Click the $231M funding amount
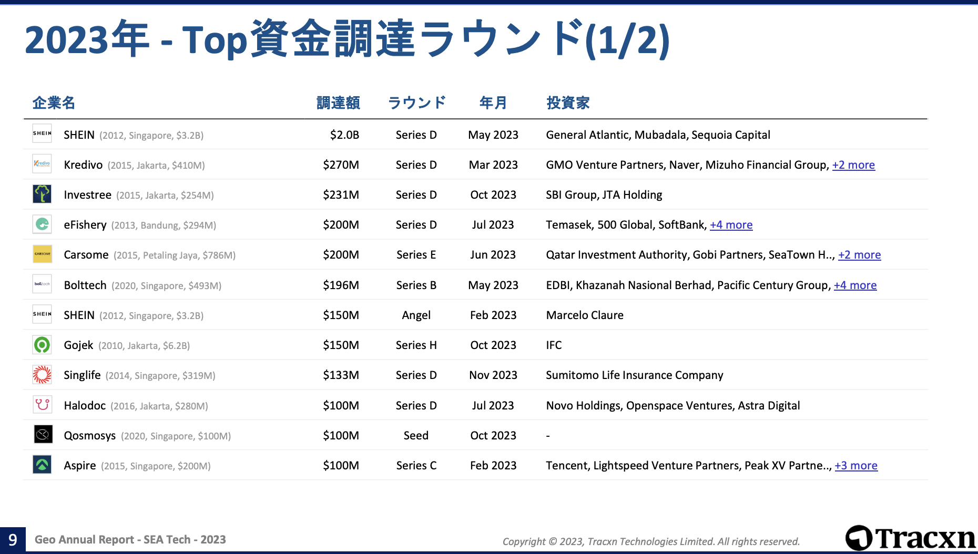The width and height of the screenshot is (978, 554). click(x=341, y=195)
